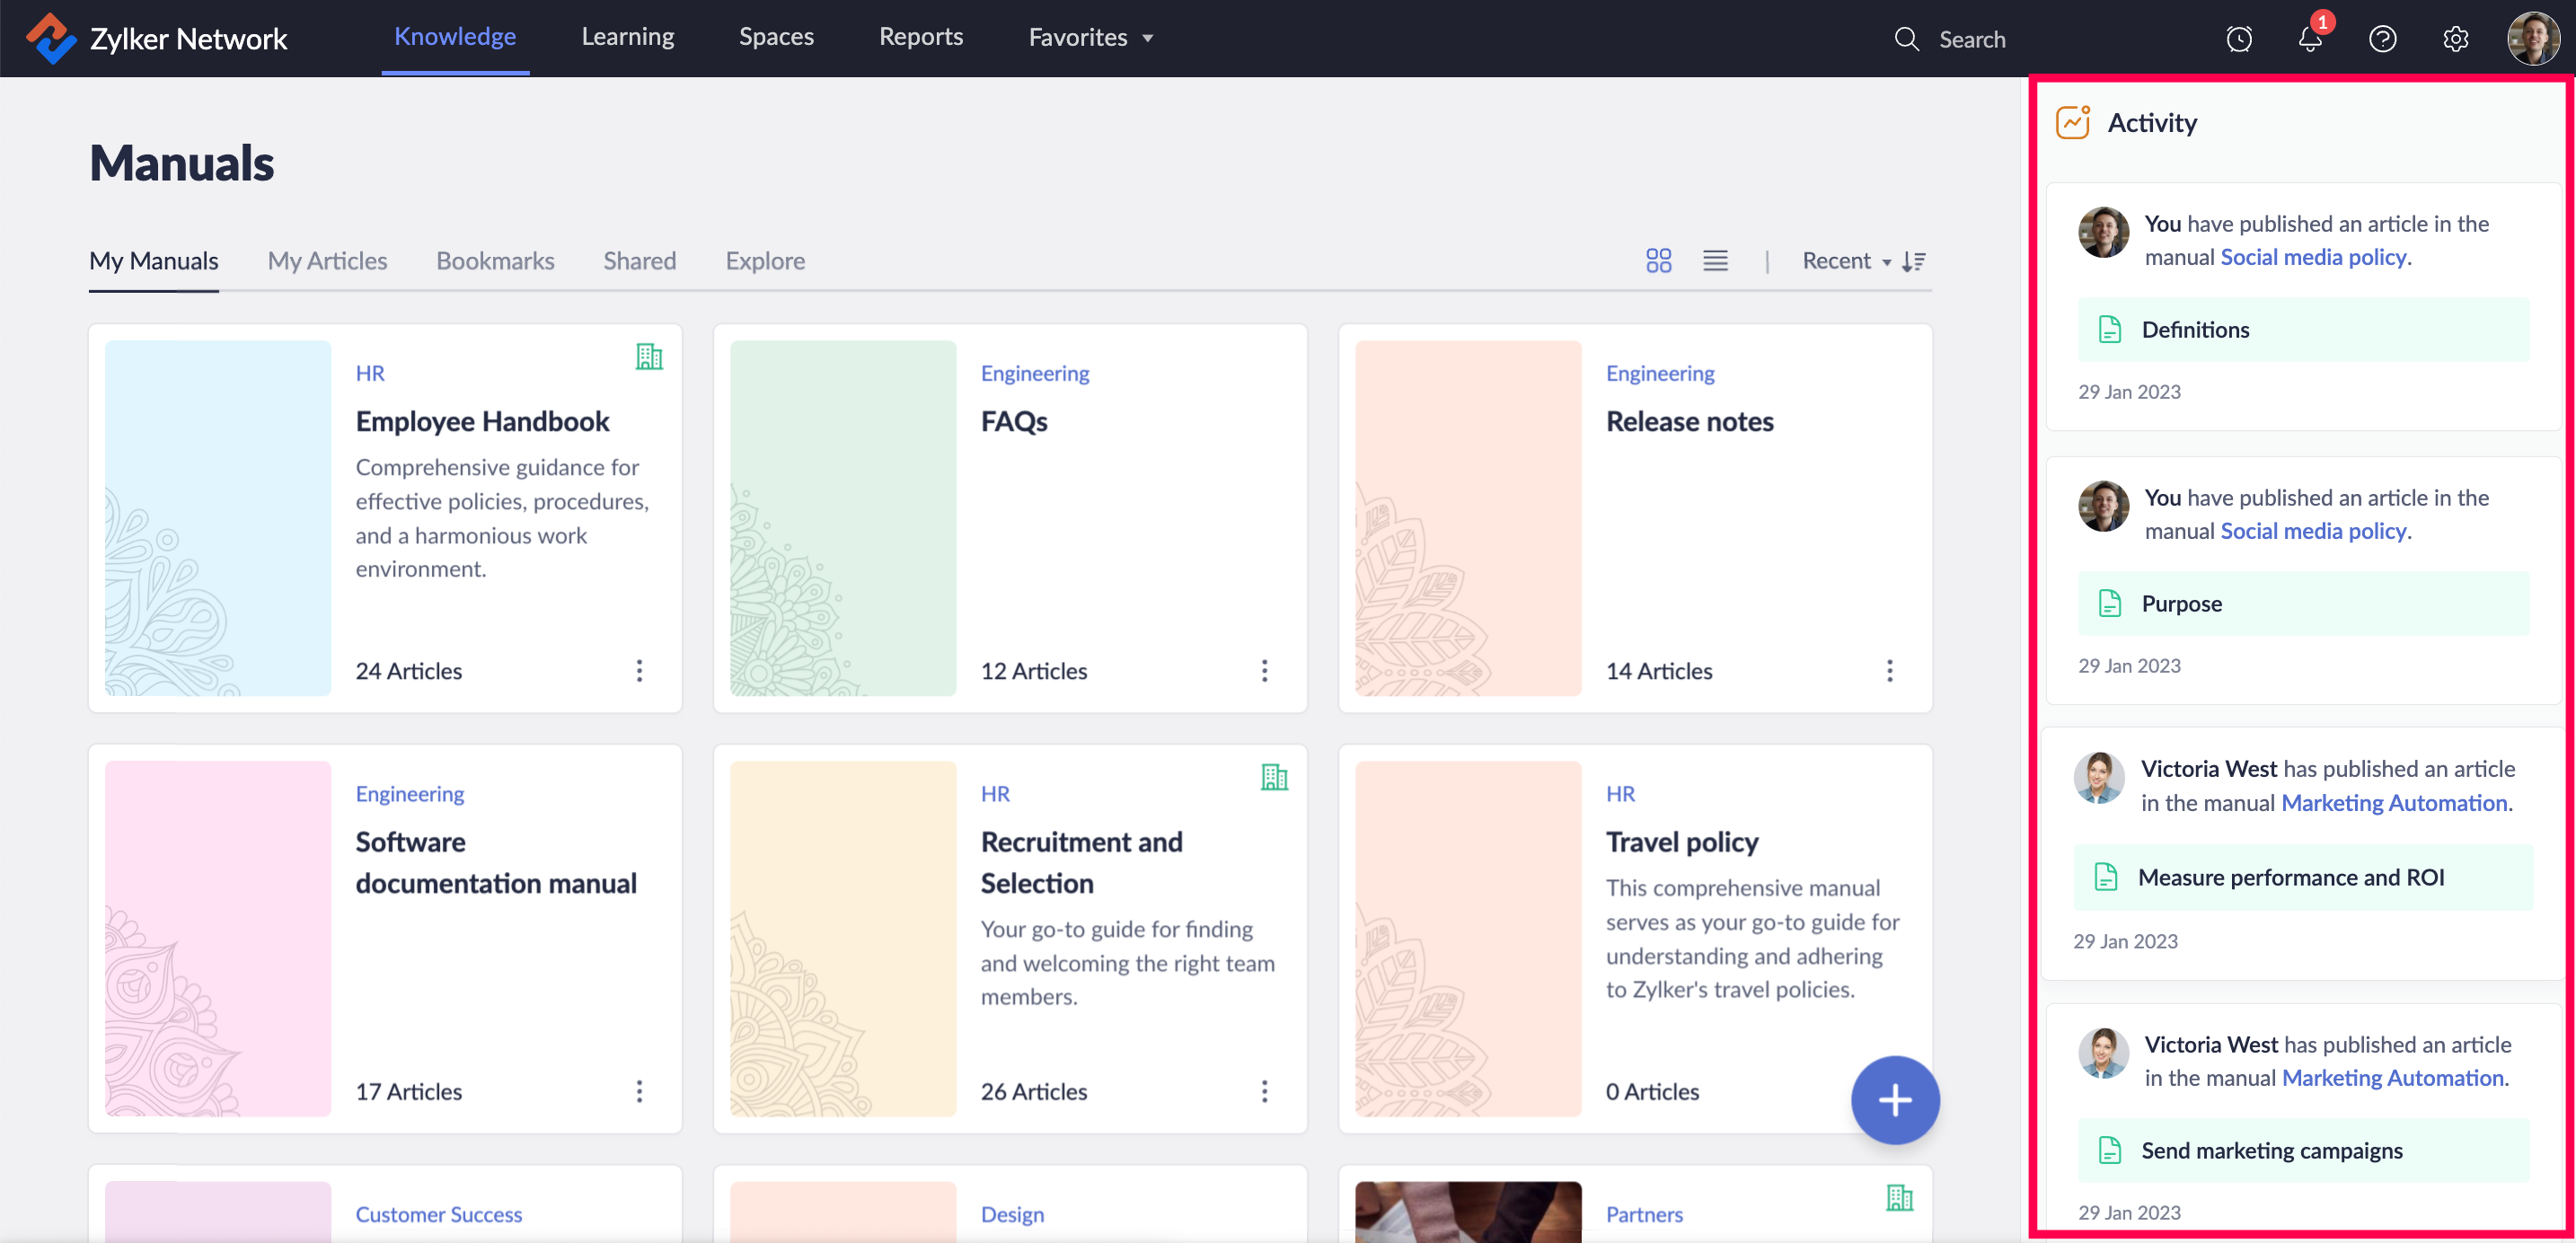Open three-dot menu on Release notes card

[x=1889, y=670]
